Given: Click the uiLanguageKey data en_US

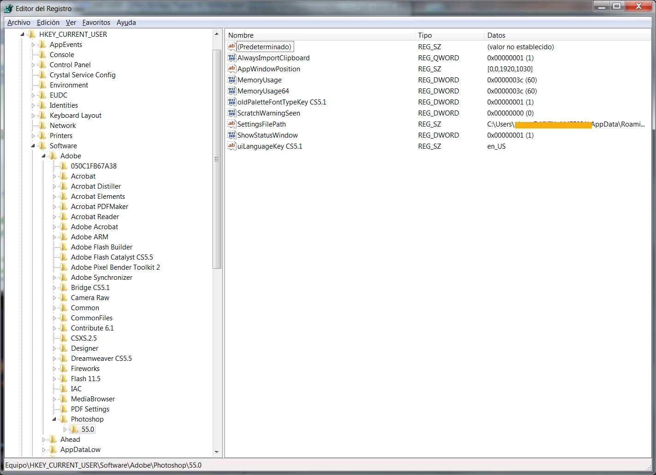Looking at the screenshot, I should click(x=496, y=146).
